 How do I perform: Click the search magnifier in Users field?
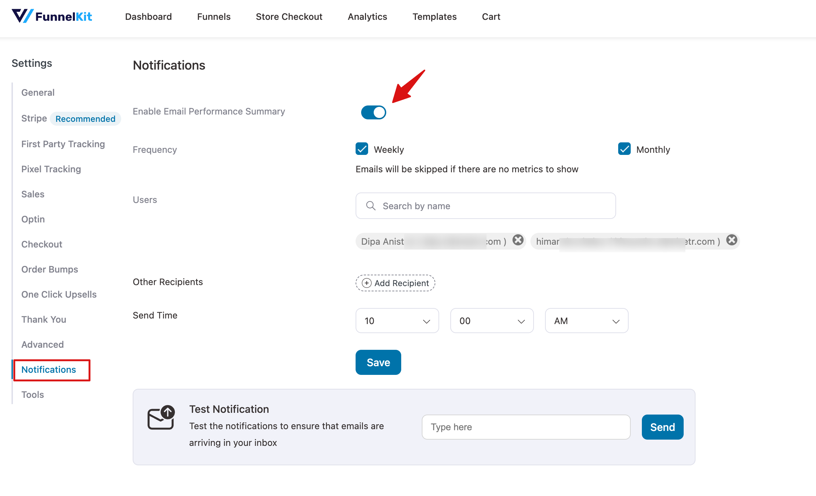click(371, 206)
